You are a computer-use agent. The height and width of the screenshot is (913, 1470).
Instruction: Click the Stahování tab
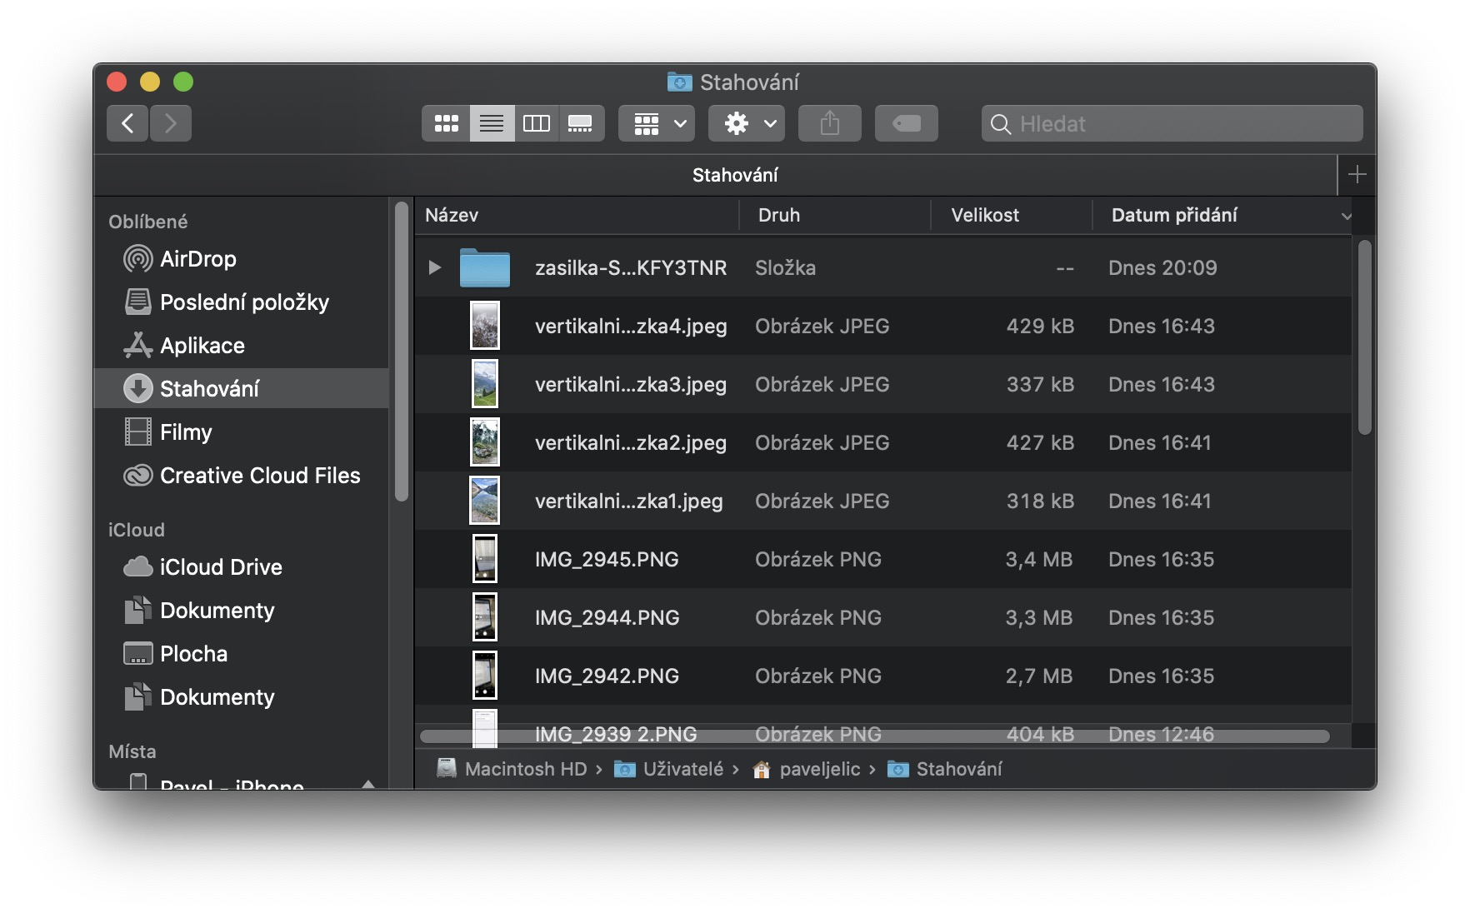pos(734,175)
